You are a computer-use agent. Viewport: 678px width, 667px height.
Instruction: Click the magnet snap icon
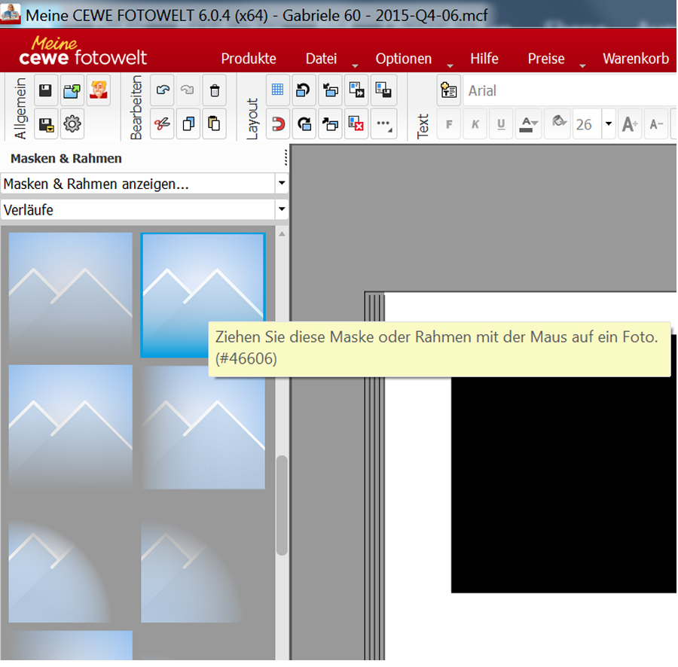click(277, 124)
